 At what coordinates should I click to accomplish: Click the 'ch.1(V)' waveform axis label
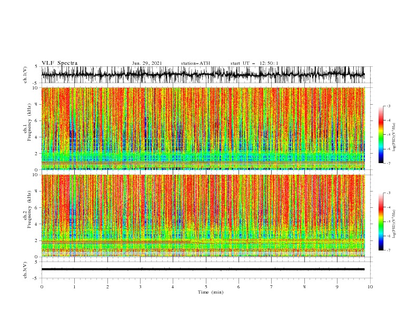pyautogui.click(x=25, y=75)
